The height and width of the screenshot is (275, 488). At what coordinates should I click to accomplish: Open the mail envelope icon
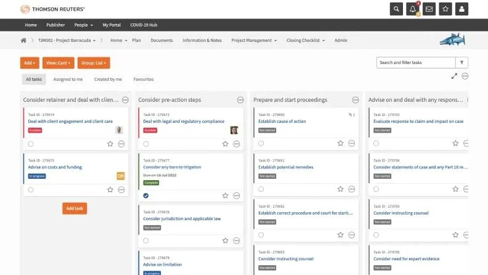(429, 9)
